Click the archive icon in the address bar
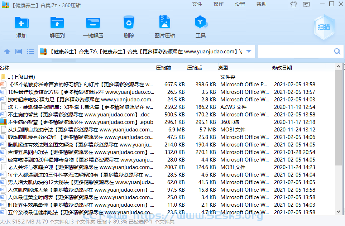The width and height of the screenshot is (345, 226). click(44, 51)
